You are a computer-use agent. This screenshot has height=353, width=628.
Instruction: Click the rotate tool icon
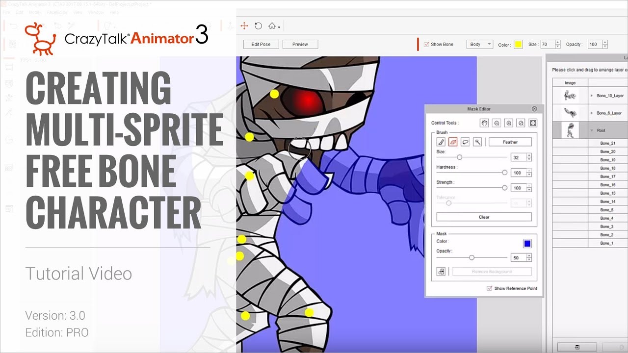[258, 26]
